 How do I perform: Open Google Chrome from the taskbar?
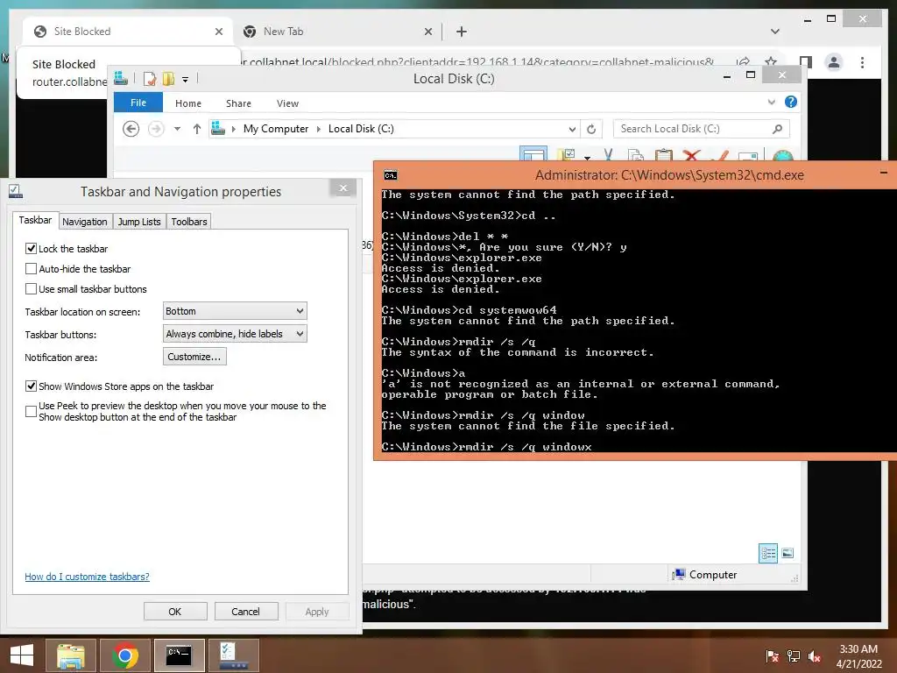coord(124,655)
